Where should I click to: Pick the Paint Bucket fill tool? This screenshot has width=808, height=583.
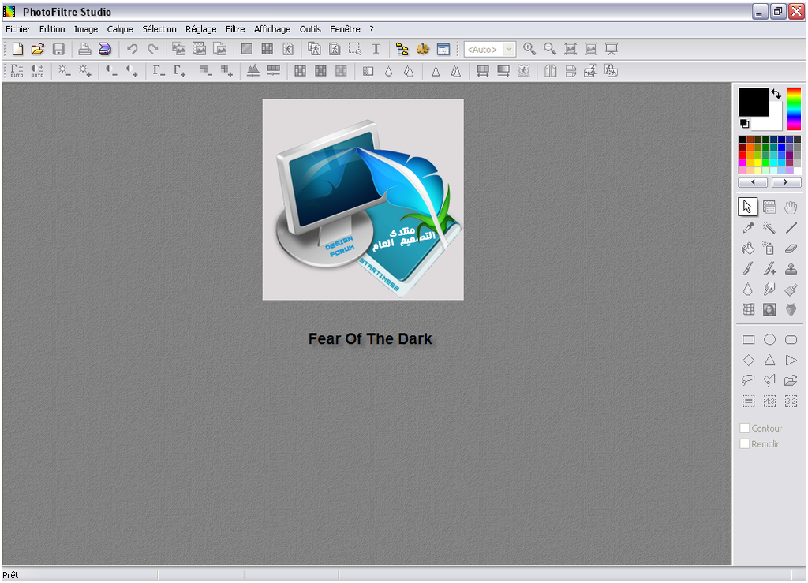(x=748, y=249)
